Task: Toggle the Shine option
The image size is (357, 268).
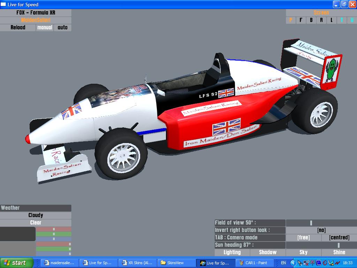Action: (339, 253)
